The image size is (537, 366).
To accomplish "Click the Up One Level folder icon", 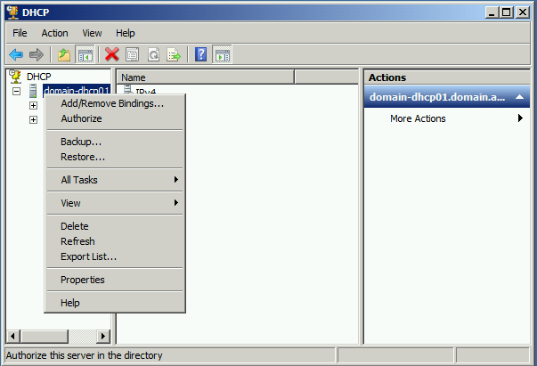I will point(64,54).
